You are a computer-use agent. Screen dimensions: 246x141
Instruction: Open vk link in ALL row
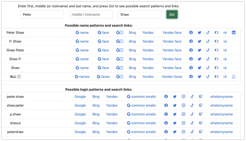pyautogui.click(x=225, y=77)
